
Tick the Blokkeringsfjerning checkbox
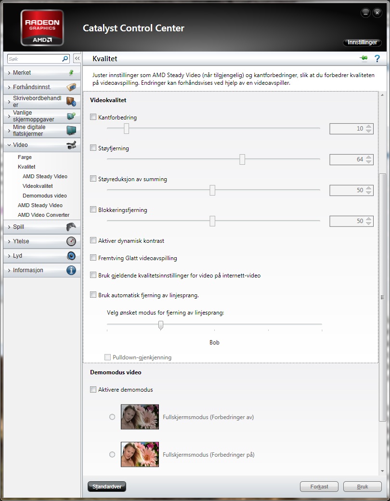click(93, 210)
